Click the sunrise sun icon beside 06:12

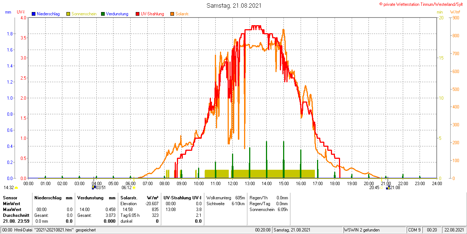pyautogui.click(x=134, y=188)
